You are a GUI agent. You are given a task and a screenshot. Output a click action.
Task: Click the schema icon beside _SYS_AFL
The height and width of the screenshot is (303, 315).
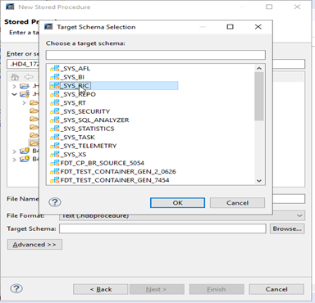(55, 69)
